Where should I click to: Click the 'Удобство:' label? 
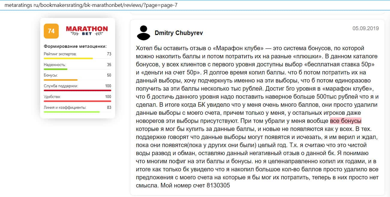tap(52, 97)
